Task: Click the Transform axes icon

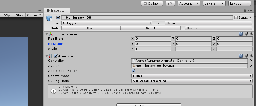Action: point(51,34)
